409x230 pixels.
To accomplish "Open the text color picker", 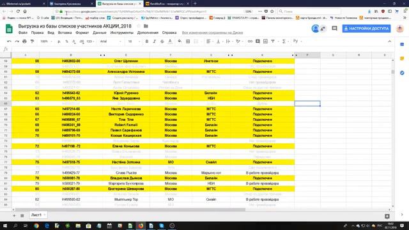I will point(170,42).
